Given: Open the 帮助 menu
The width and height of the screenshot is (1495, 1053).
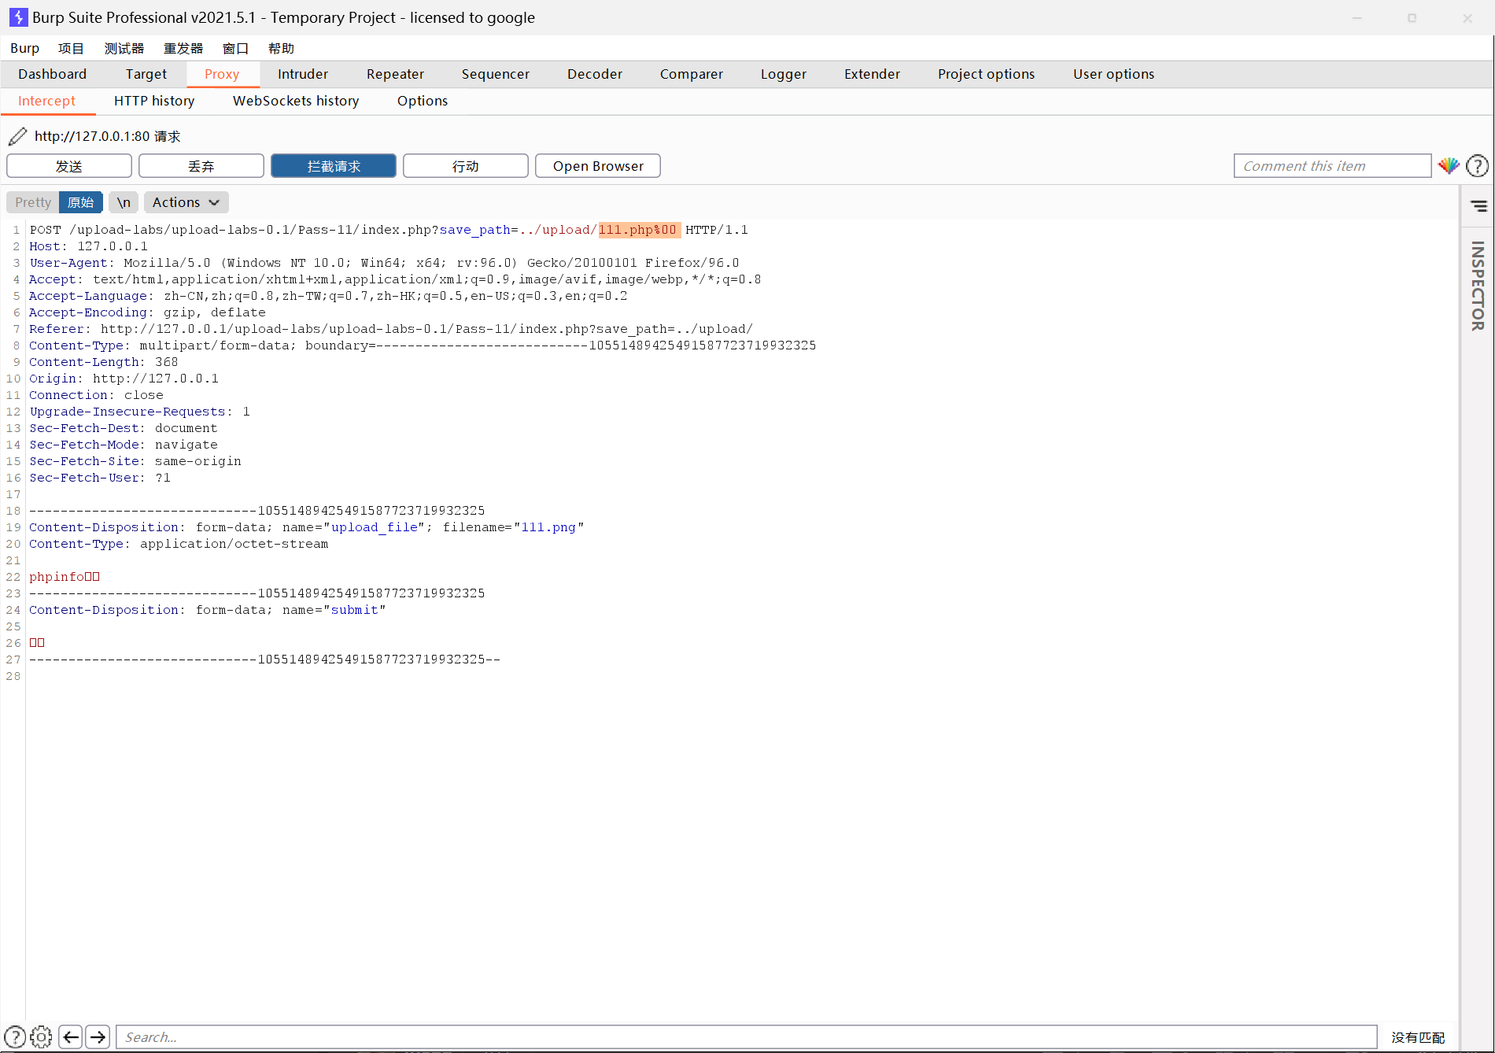Looking at the screenshot, I should click(x=281, y=48).
